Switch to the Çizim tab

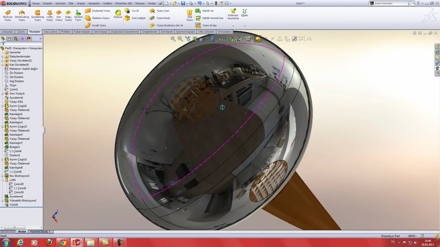[21, 32]
